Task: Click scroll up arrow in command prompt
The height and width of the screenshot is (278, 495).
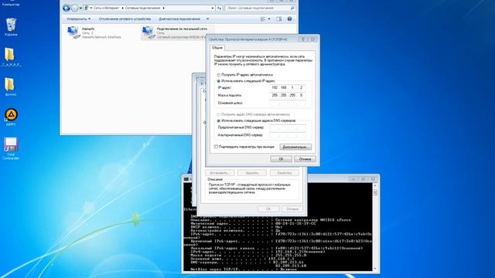Action: [x=375, y=185]
